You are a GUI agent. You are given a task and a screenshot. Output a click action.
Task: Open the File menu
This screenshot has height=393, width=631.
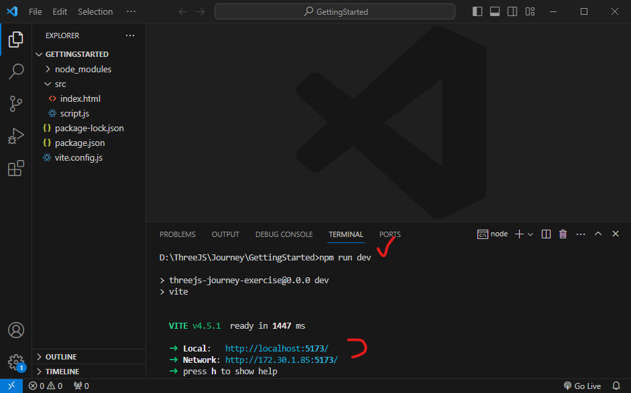pos(36,11)
